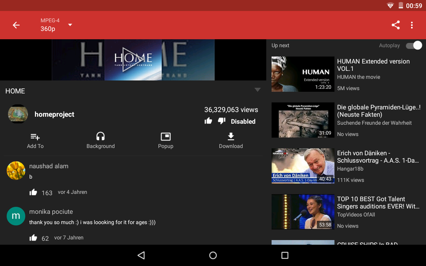Select the HUMAN Extended version VOL.1 title
The height and width of the screenshot is (266, 426).
point(373,65)
